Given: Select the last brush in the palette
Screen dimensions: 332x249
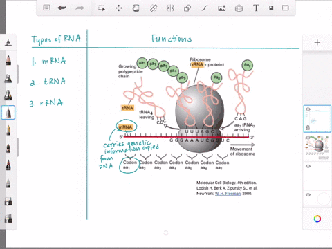Looking at the screenshot, I should [8, 218].
